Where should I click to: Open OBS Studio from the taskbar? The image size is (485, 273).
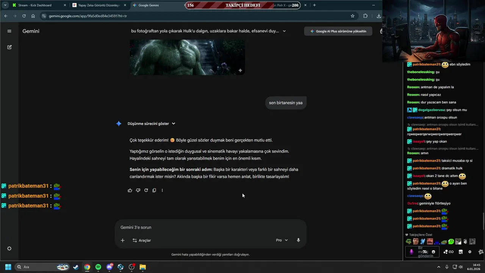click(131, 267)
